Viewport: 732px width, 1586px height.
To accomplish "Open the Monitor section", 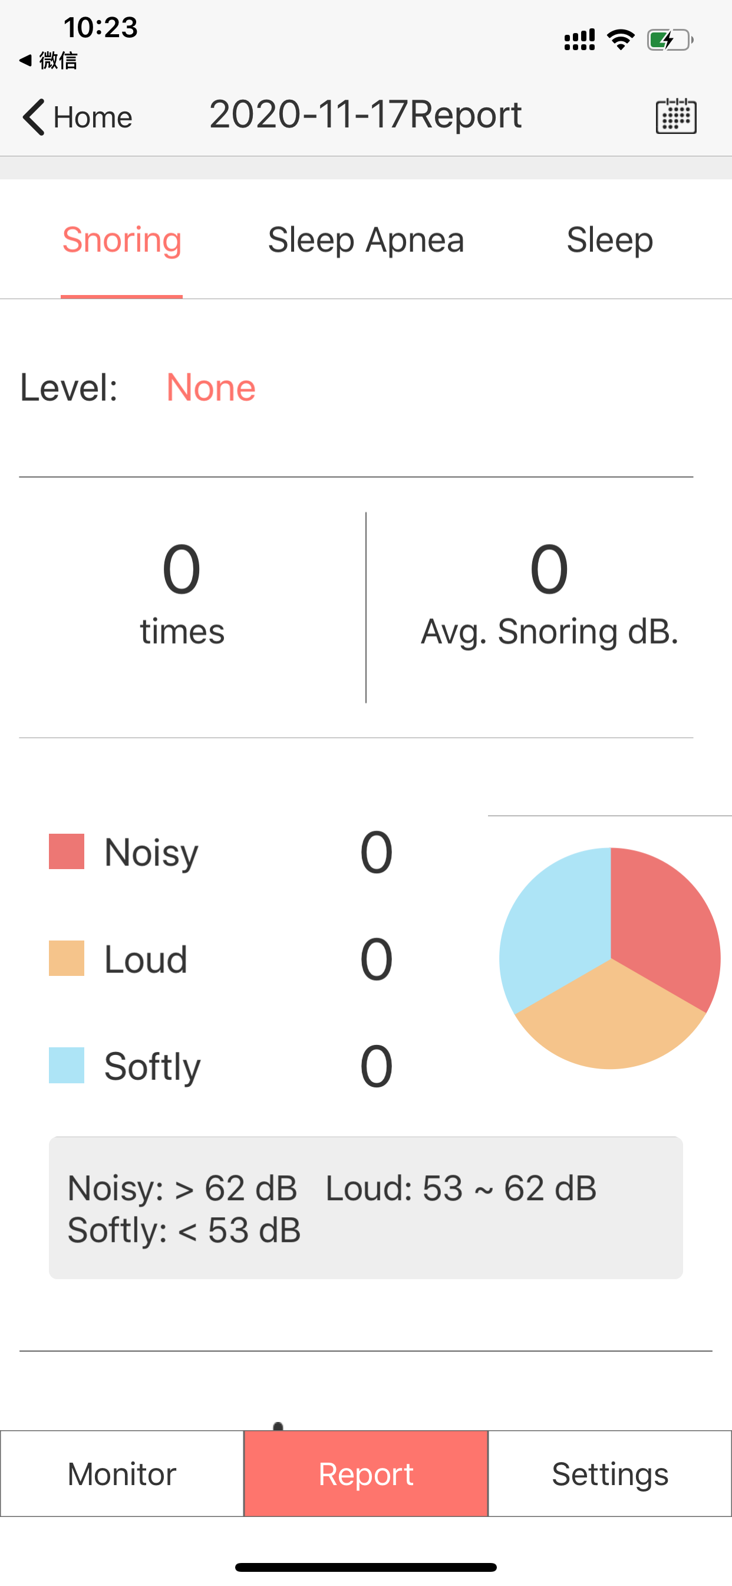I will (x=122, y=1474).
